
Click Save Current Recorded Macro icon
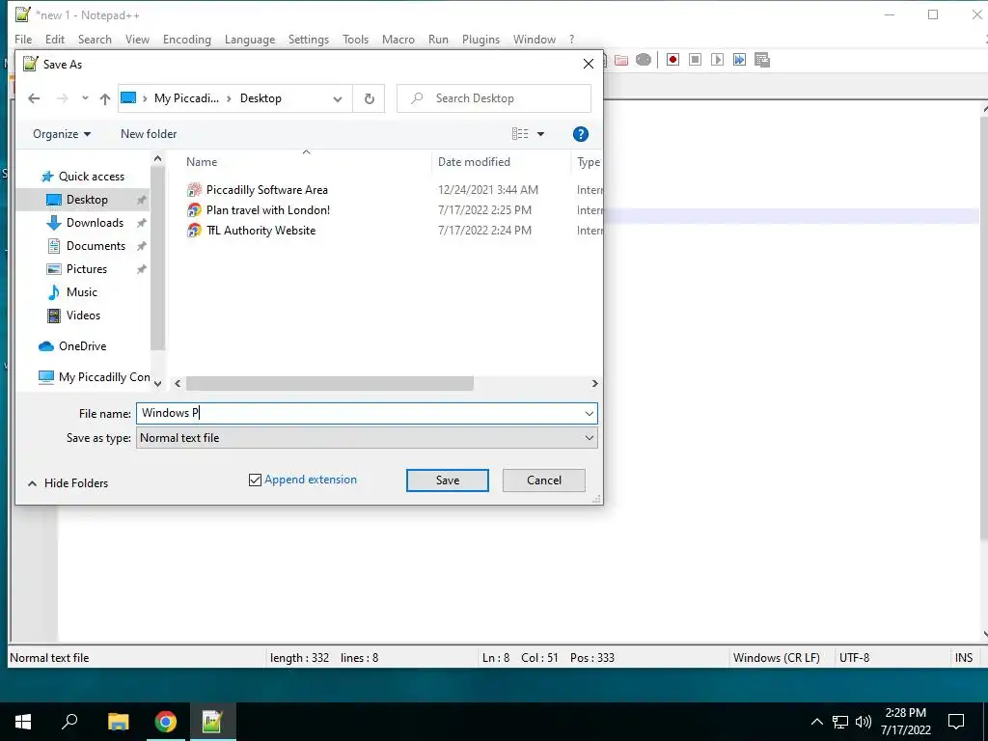[x=762, y=60]
